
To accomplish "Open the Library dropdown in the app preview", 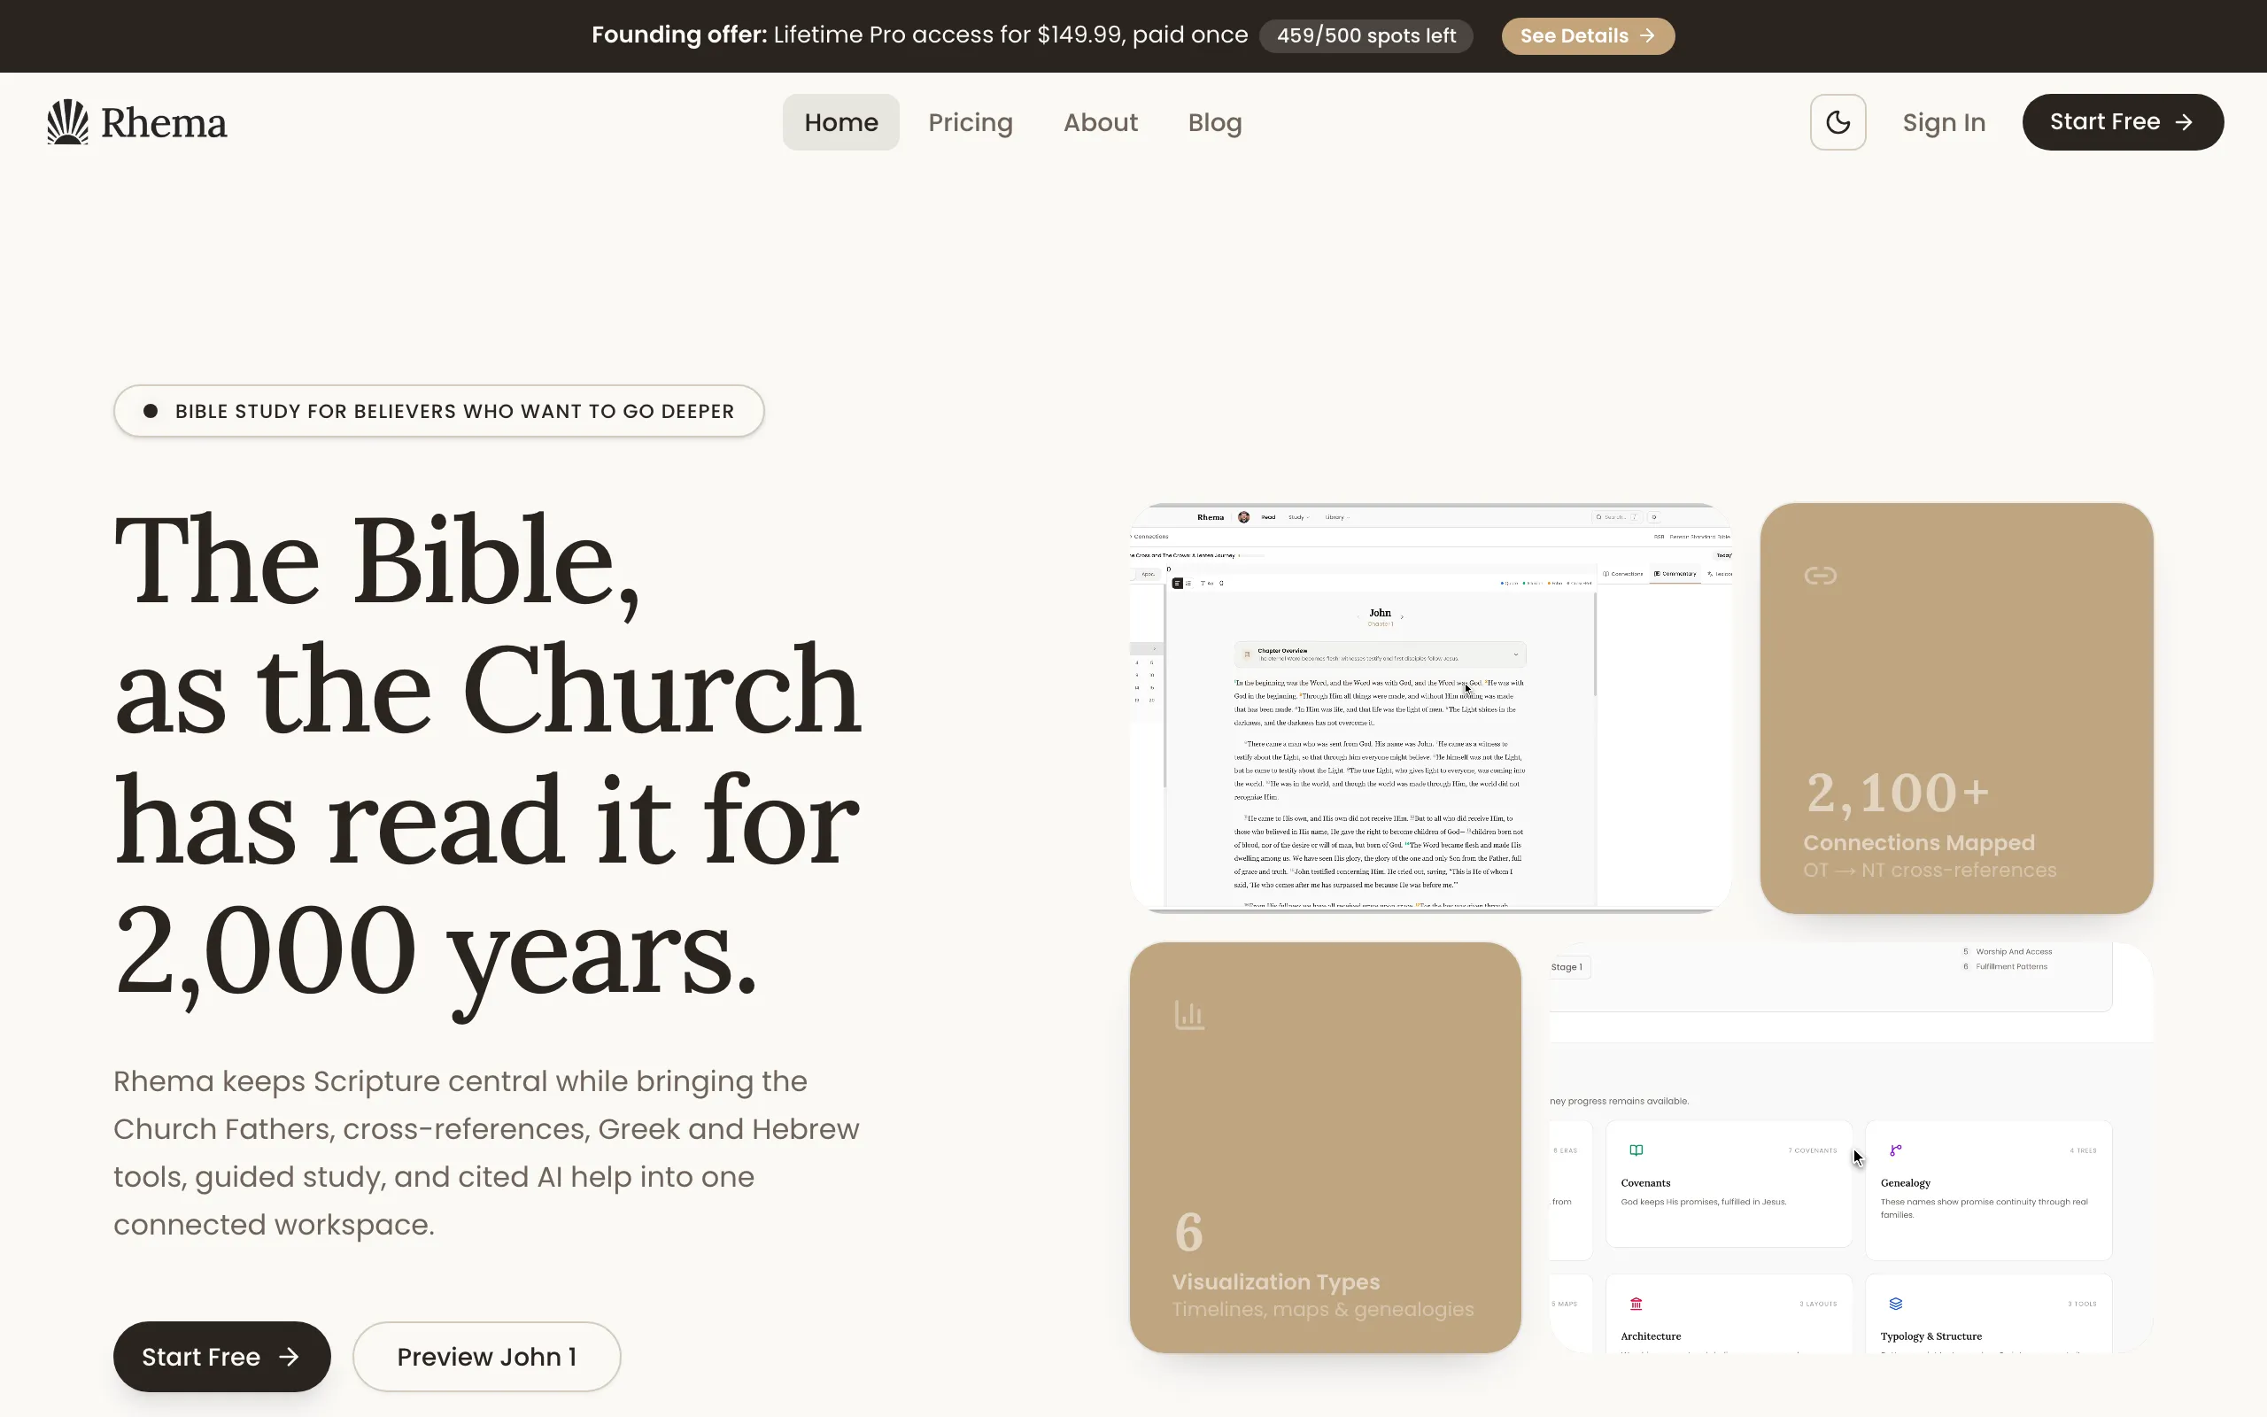I will tap(1338, 517).
